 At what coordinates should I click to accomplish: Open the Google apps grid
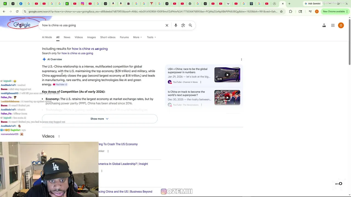333,25
